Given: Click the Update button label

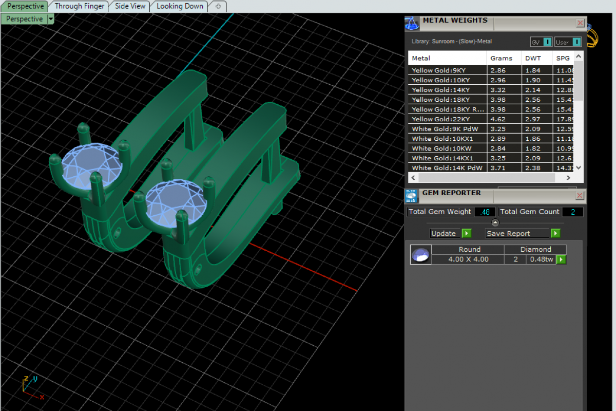Looking at the screenshot, I should (x=444, y=233).
